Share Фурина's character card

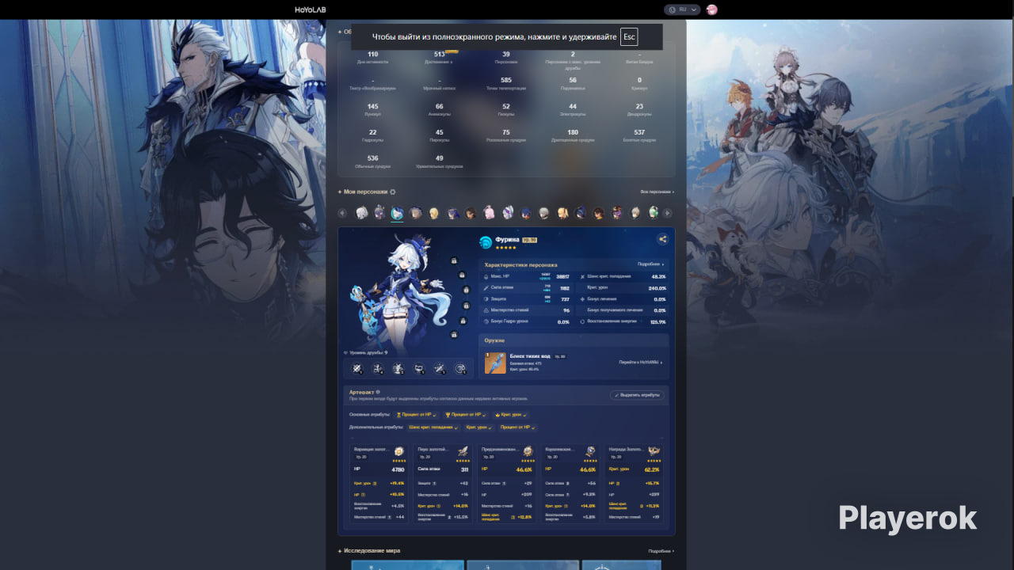click(662, 239)
